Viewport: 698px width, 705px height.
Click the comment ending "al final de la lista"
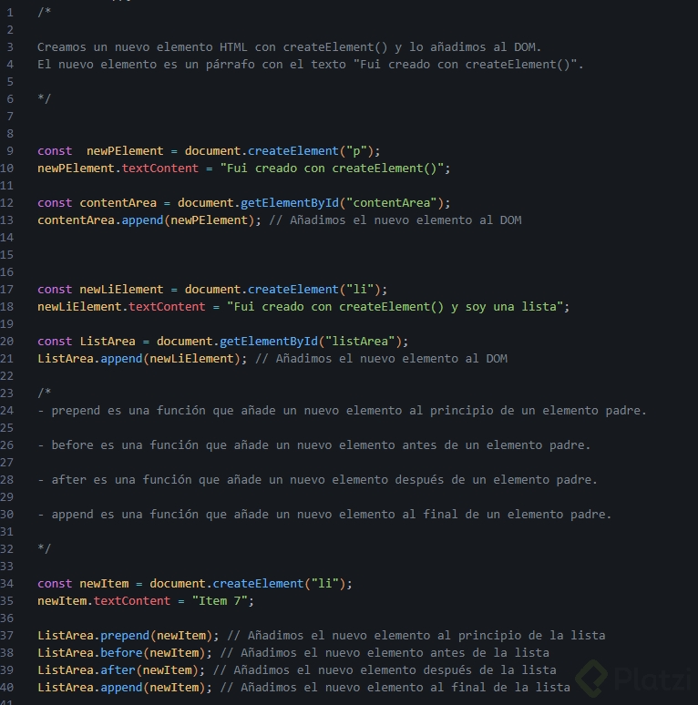click(x=395, y=688)
